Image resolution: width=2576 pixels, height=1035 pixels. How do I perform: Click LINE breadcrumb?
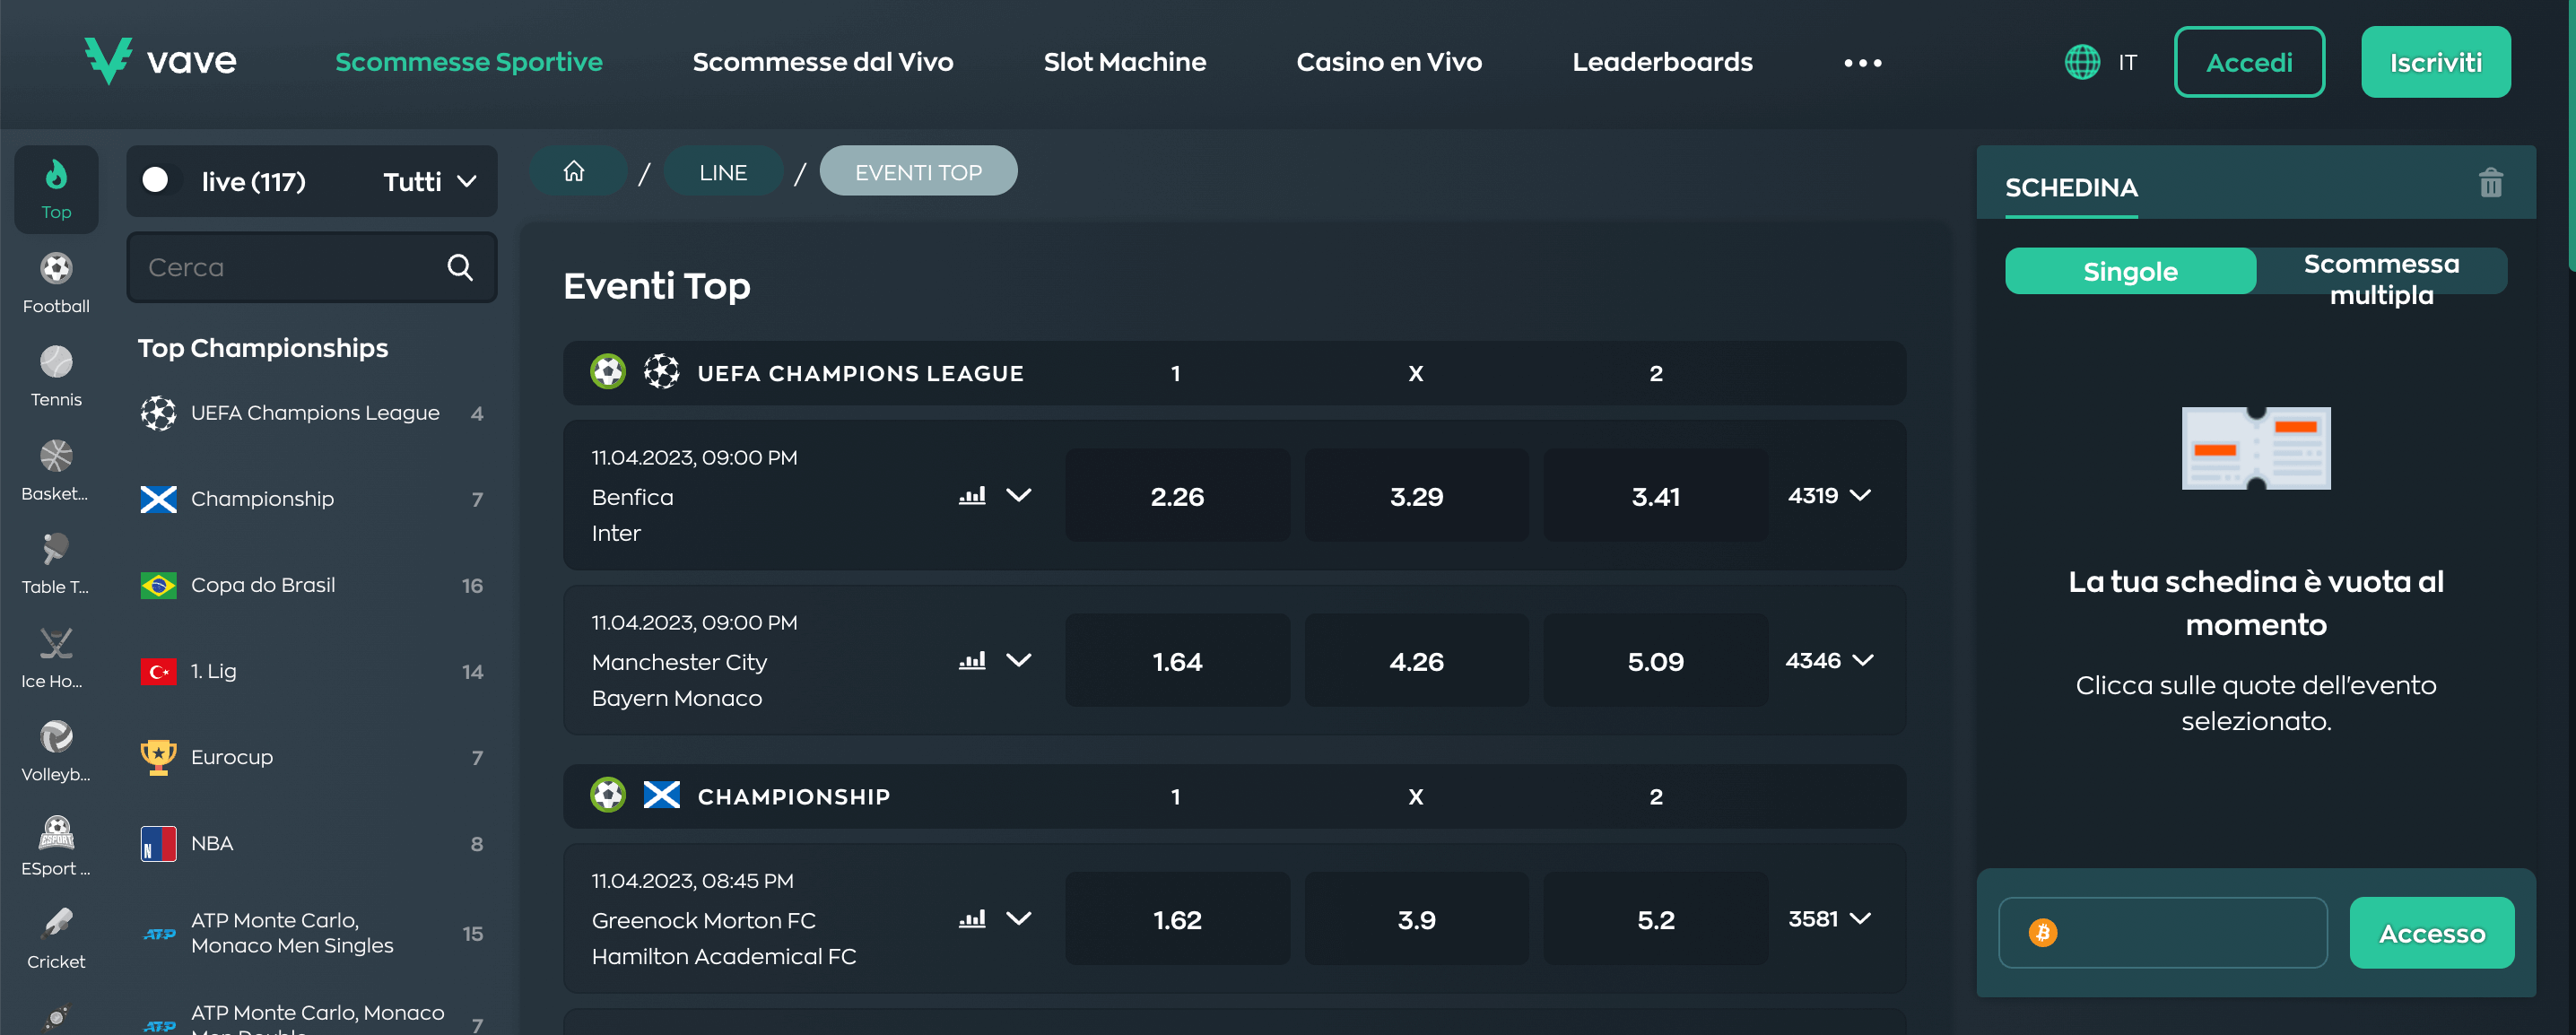pyautogui.click(x=723, y=171)
